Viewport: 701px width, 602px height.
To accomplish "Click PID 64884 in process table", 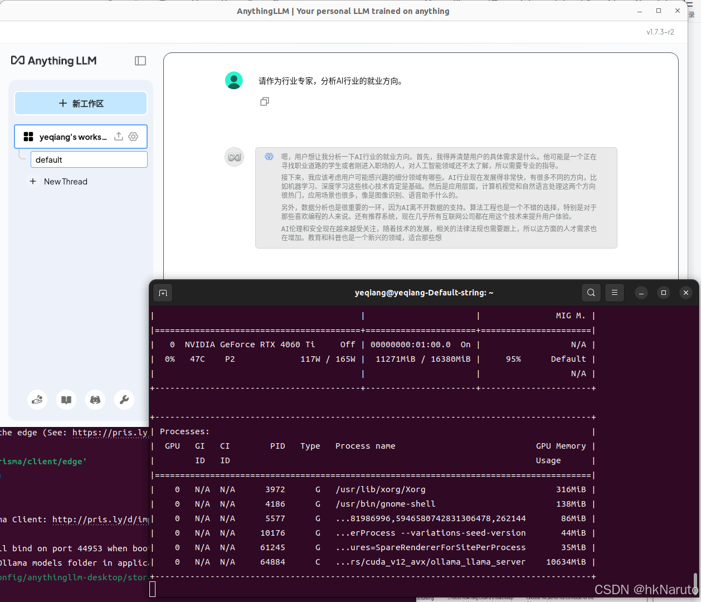I will tap(272, 562).
